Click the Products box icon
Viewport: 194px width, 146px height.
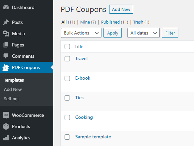click(6, 126)
